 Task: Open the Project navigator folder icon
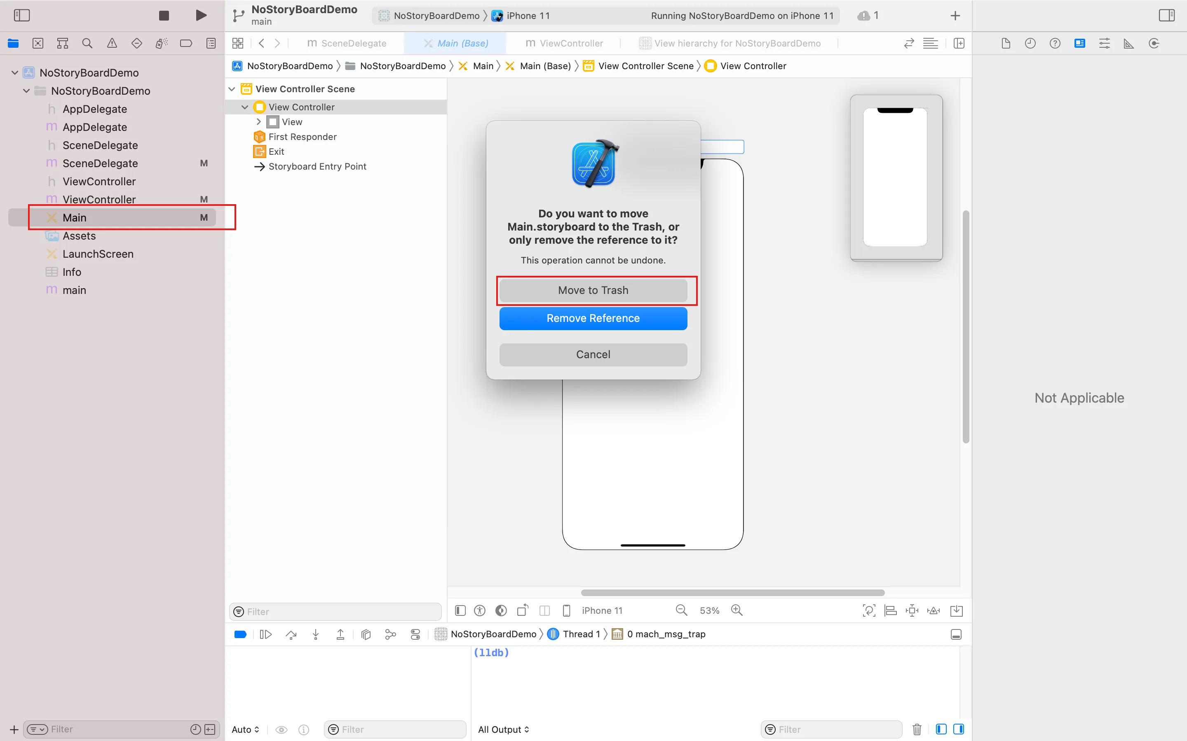pyautogui.click(x=13, y=44)
